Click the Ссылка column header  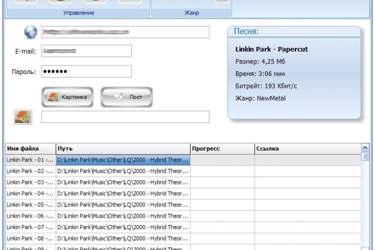pos(308,148)
